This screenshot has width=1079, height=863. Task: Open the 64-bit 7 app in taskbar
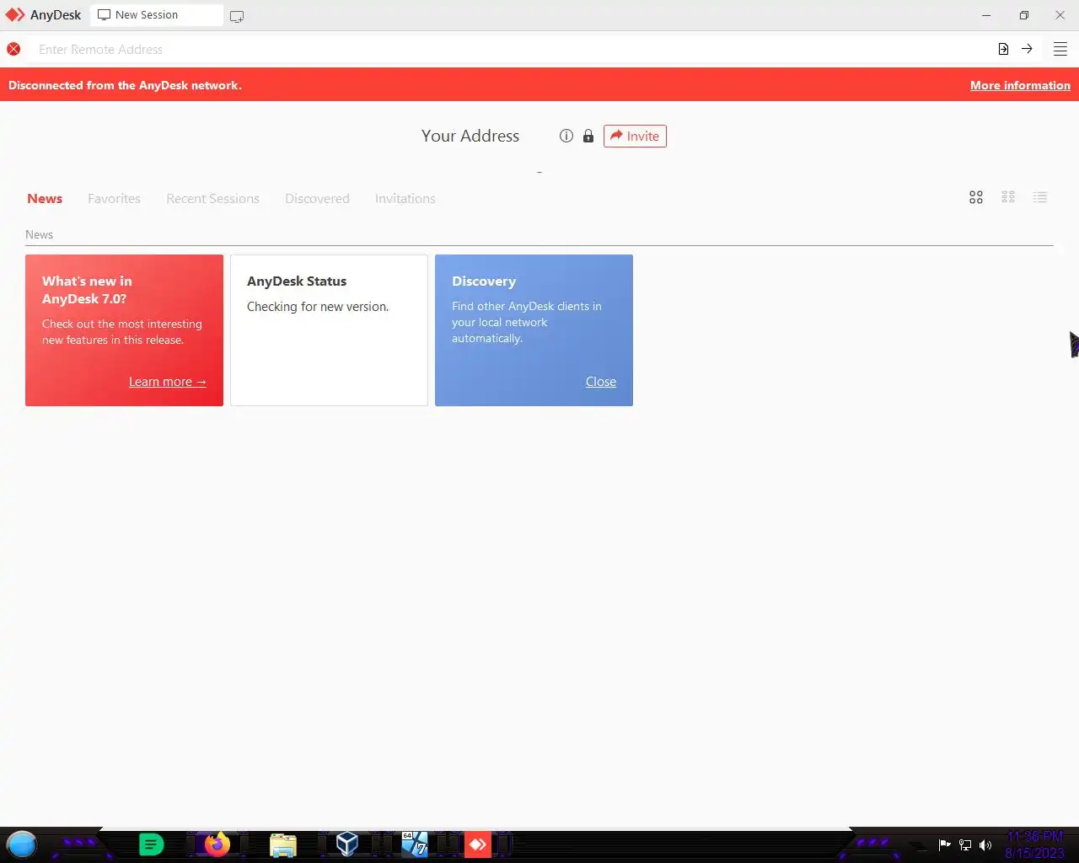[x=414, y=844]
